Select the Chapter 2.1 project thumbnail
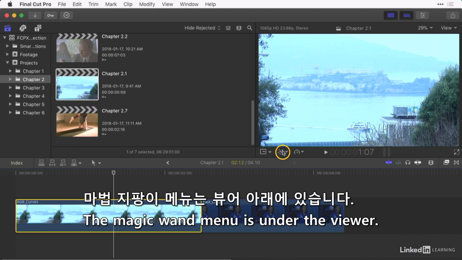Screen dimensions: 462x260 point(77,84)
